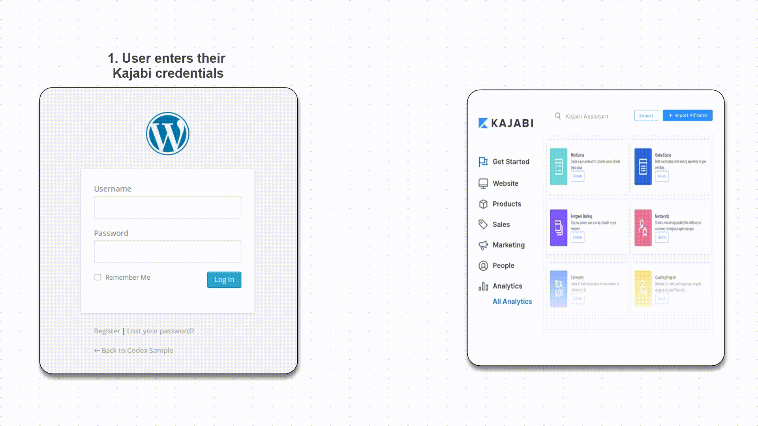
Task: Click the Log In button
Action: [x=224, y=279]
